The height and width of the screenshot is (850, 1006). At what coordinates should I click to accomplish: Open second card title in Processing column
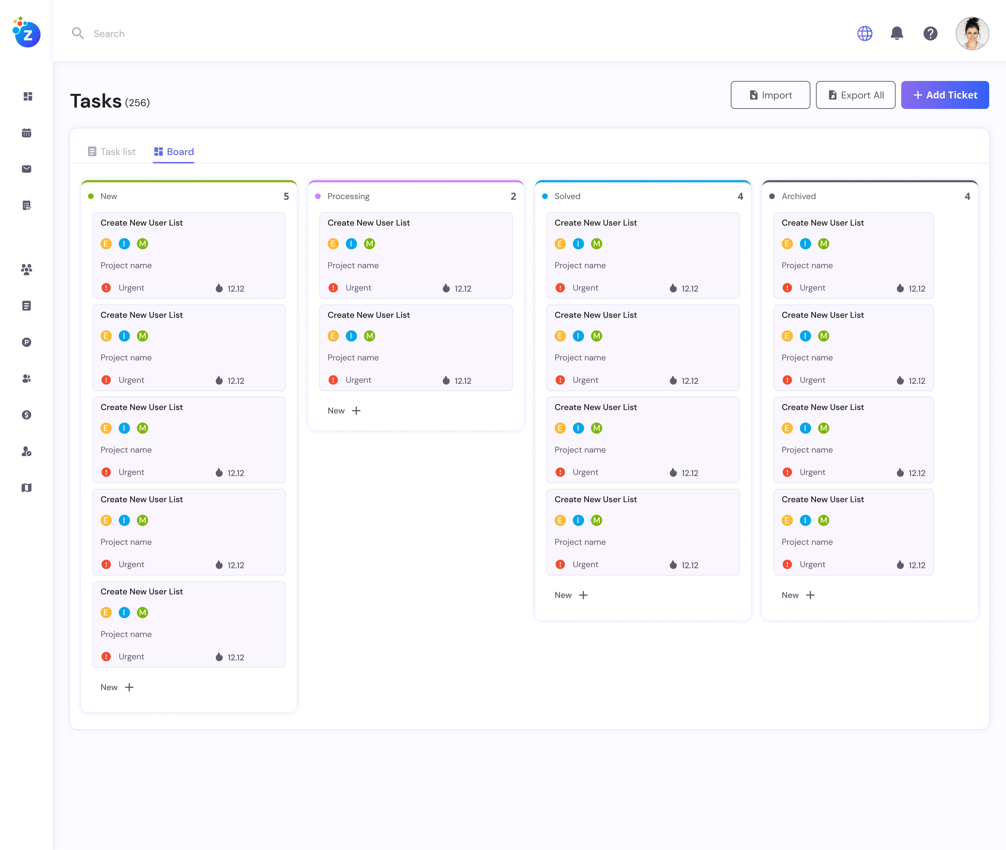click(369, 315)
